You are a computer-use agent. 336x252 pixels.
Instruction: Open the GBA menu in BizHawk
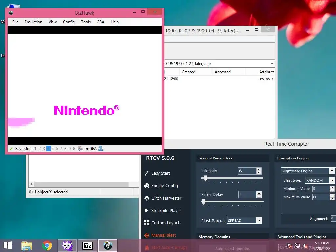pos(100,22)
